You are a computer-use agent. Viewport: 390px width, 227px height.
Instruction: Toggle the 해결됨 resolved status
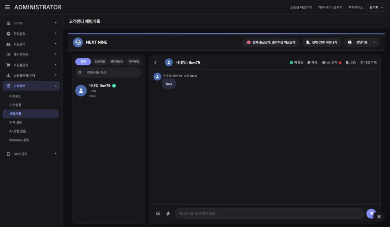(x=296, y=62)
